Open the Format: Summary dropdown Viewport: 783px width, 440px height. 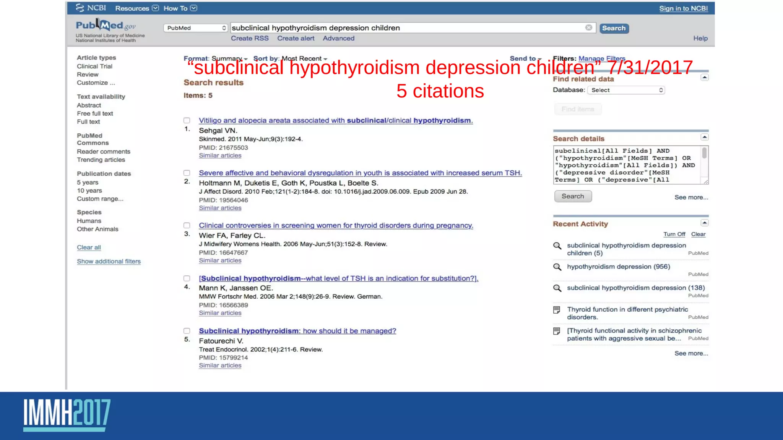coord(216,58)
